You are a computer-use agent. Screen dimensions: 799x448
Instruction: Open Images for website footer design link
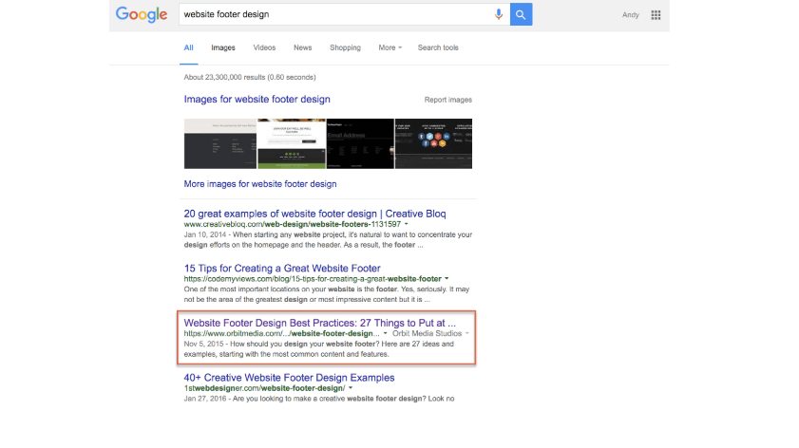click(x=257, y=100)
